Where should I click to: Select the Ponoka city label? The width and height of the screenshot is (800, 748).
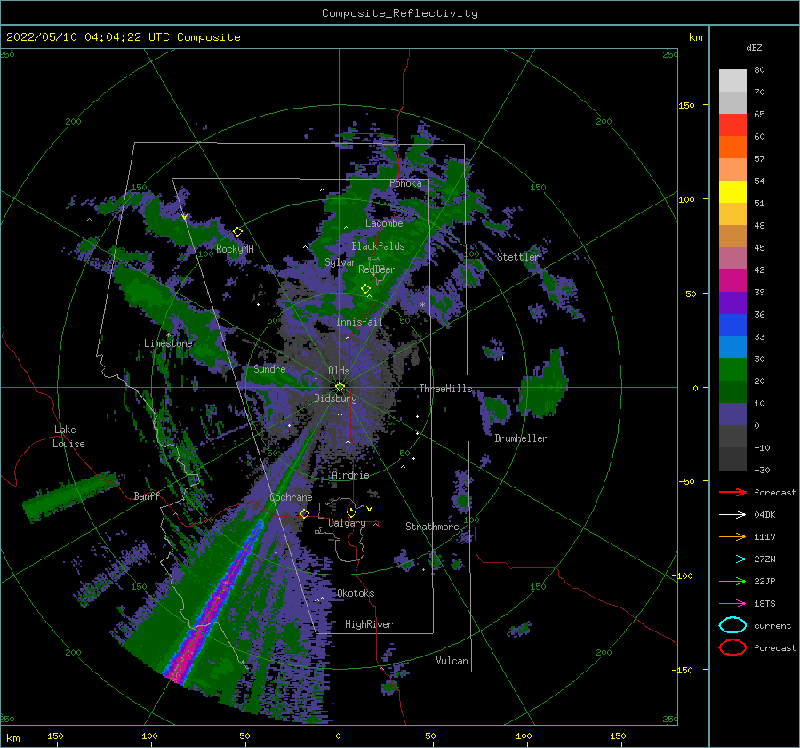tap(405, 183)
